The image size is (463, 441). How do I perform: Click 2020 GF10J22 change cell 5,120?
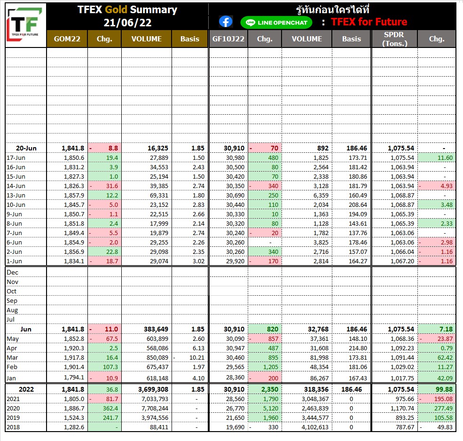click(x=265, y=408)
